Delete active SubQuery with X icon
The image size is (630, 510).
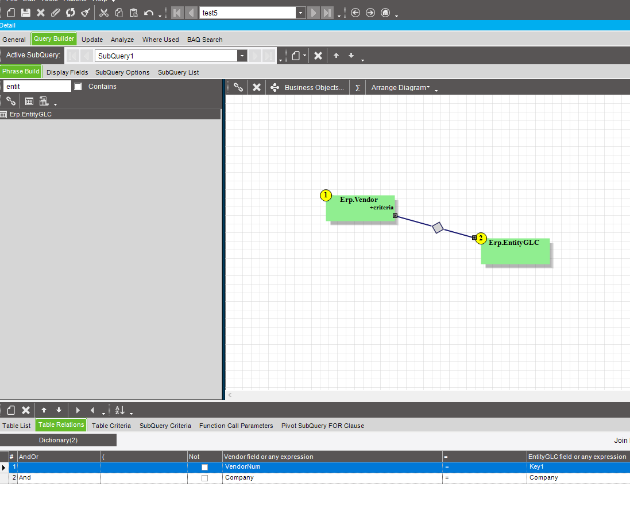[x=318, y=56]
